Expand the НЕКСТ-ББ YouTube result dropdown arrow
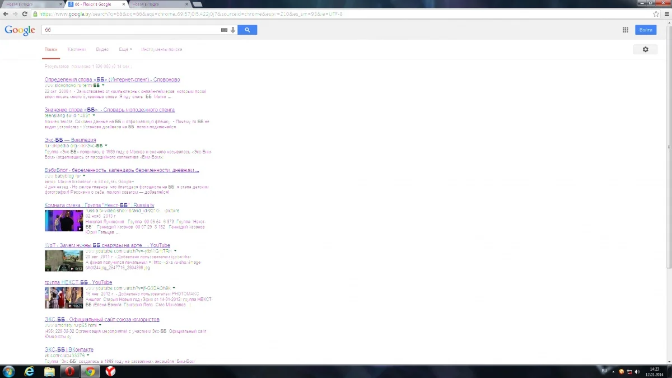 point(174,288)
